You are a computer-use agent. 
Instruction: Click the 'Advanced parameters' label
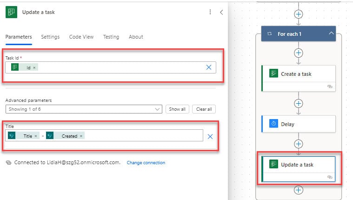pos(28,100)
